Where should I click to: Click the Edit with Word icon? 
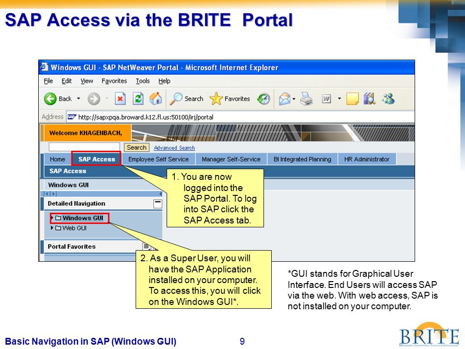tap(326, 99)
